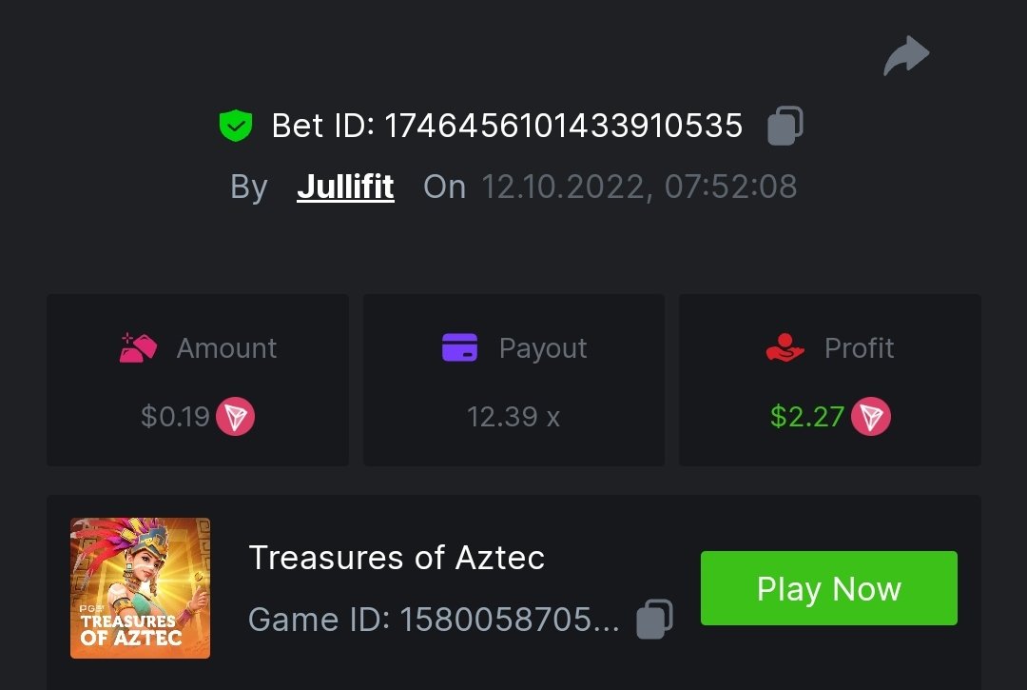Click the pink Amount bet icon

(138, 348)
